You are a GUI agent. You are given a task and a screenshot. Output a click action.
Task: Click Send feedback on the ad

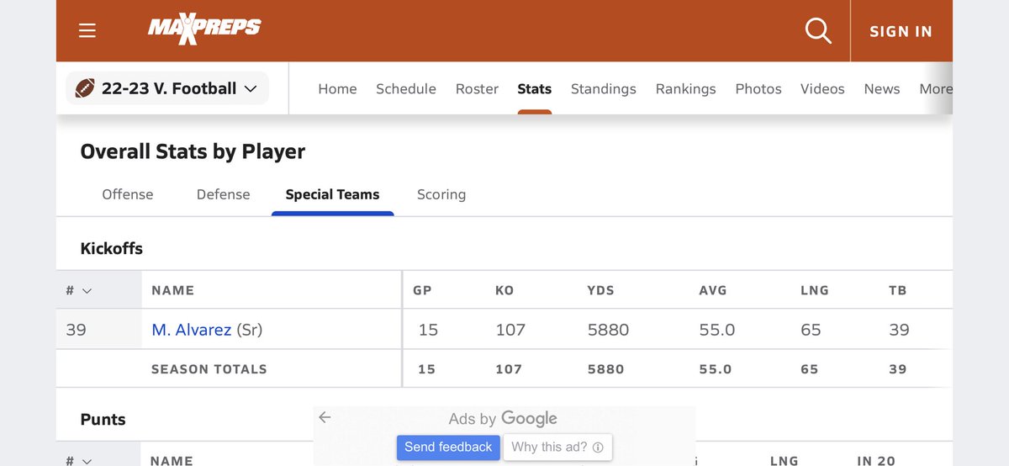click(448, 447)
